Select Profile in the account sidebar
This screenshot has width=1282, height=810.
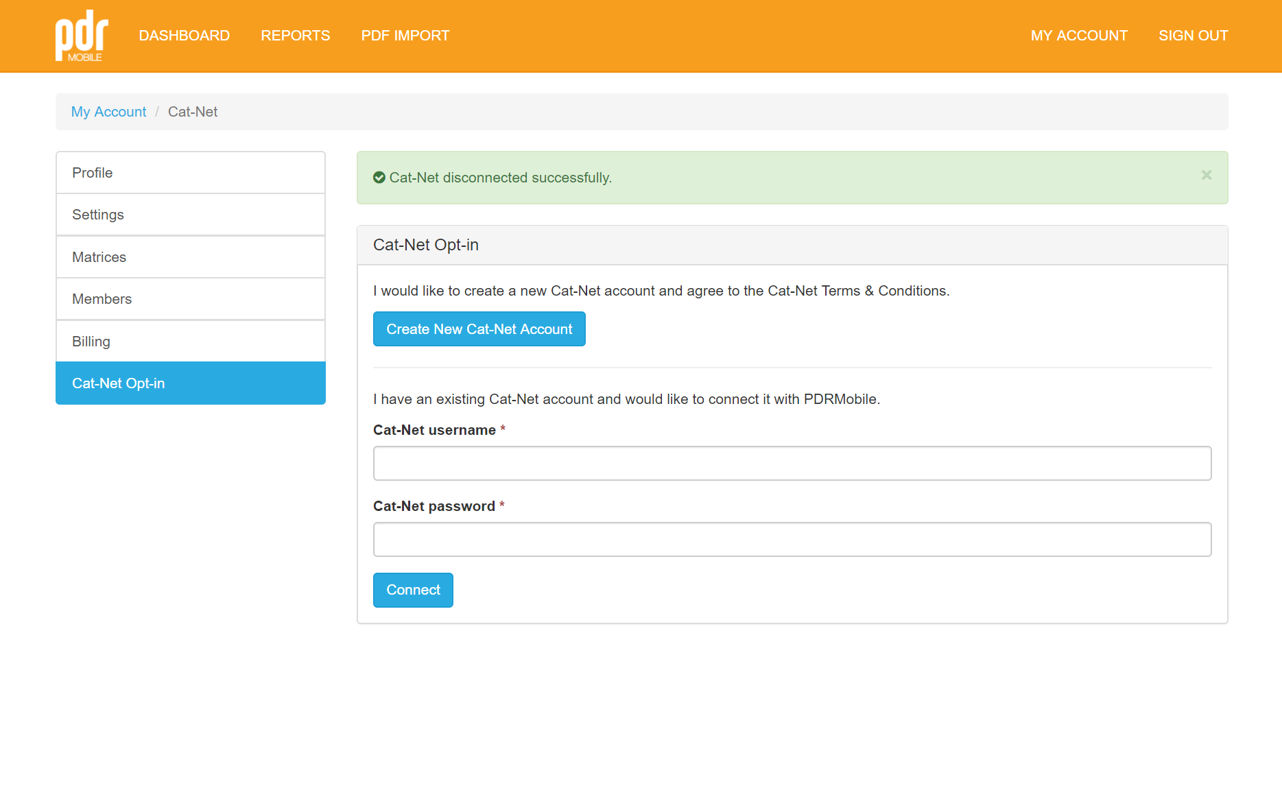pyautogui.click(x=191, y=173)
